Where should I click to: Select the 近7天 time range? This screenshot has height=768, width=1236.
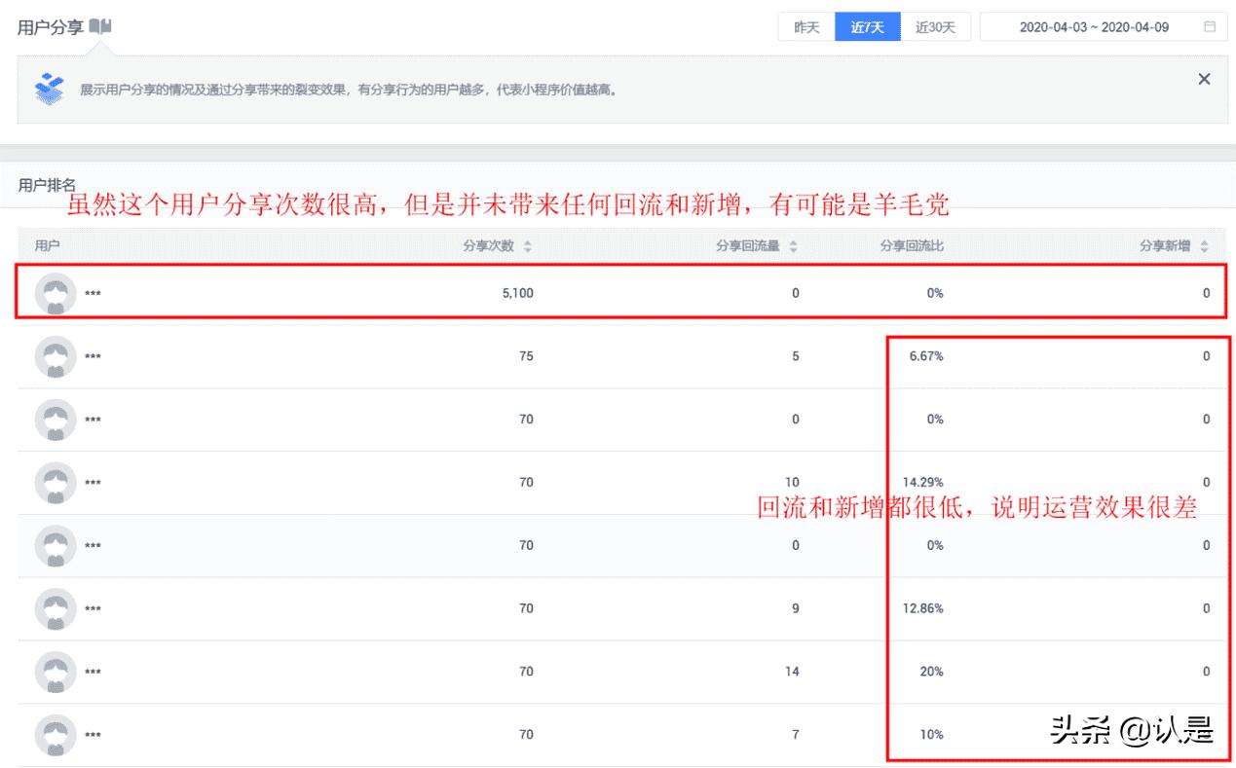tap(869, 26)
